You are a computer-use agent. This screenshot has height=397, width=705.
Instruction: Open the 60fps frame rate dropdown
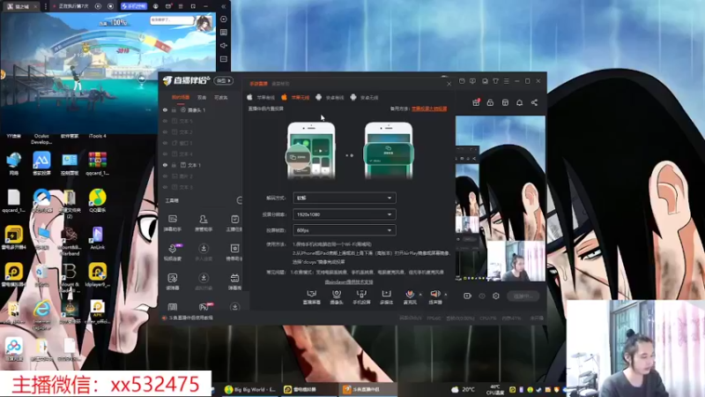point(344,230)
